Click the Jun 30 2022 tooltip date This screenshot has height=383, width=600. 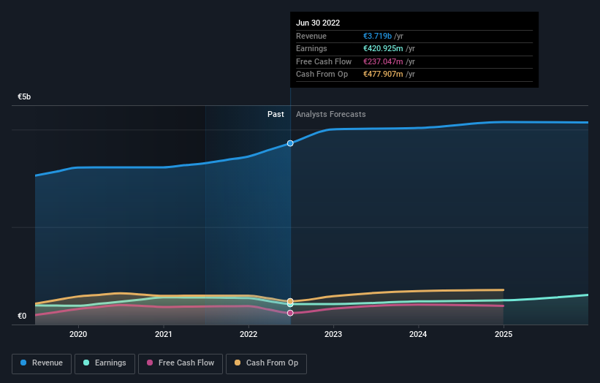coord(318,23)
